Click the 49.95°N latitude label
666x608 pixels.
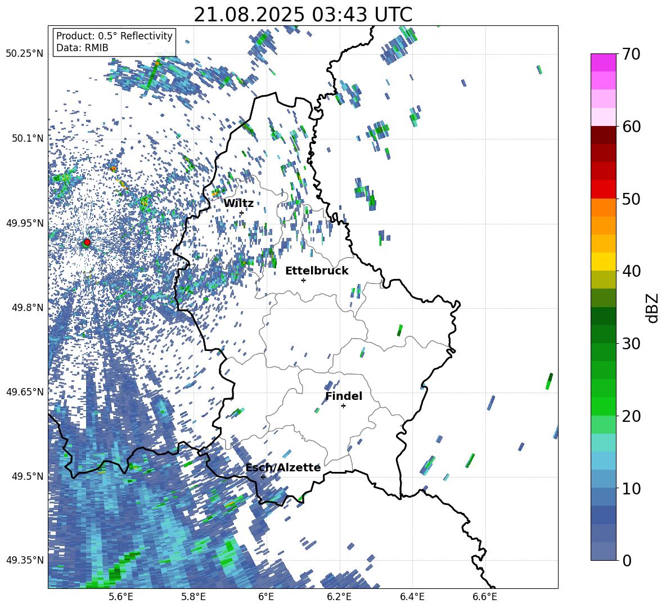(x=25, y=223)
